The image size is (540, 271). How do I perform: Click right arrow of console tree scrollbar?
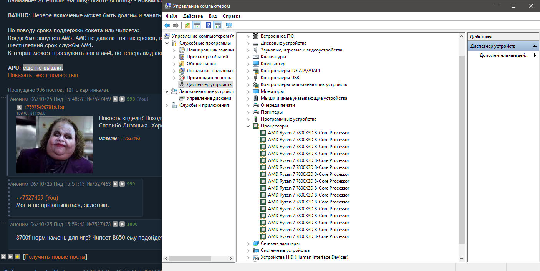[232, 258]
